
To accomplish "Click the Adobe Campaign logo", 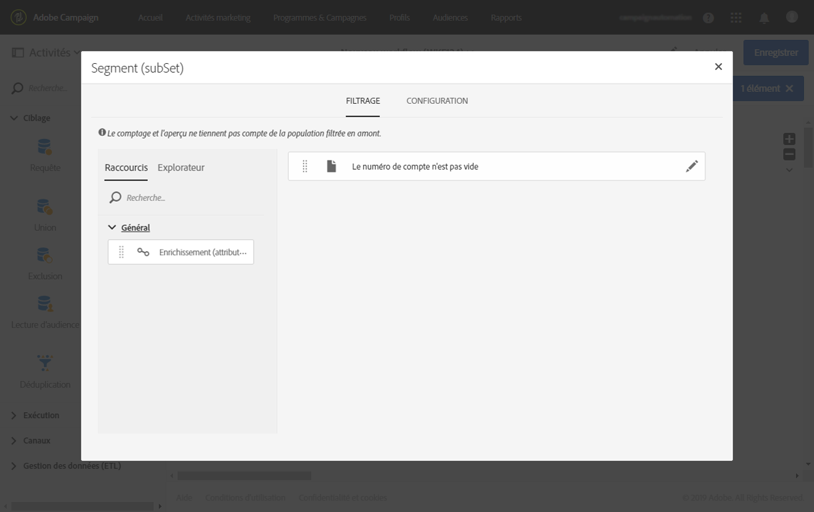I will tap(19, 17).
